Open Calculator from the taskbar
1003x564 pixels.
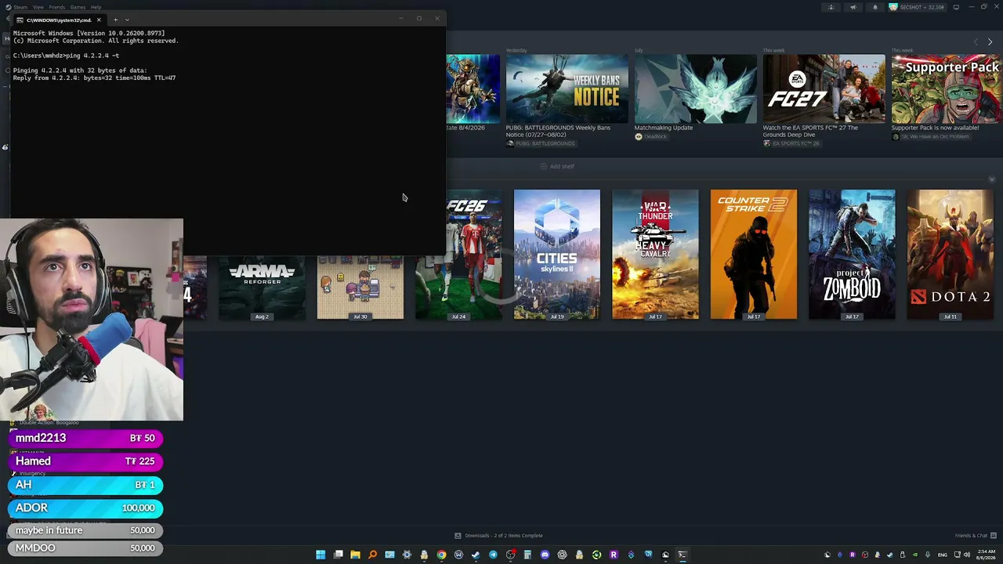pyautogui.click(x=527, y=555)
